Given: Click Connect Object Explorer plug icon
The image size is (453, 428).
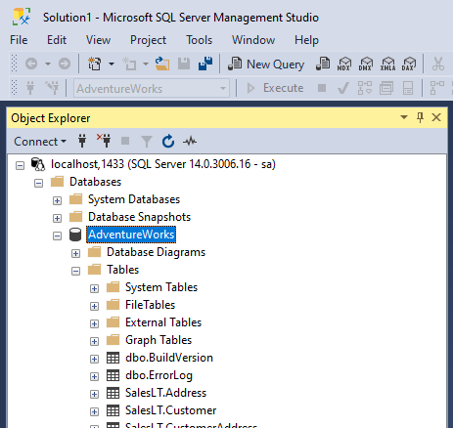Looking at the screenshot, I should tap(82, 141).
